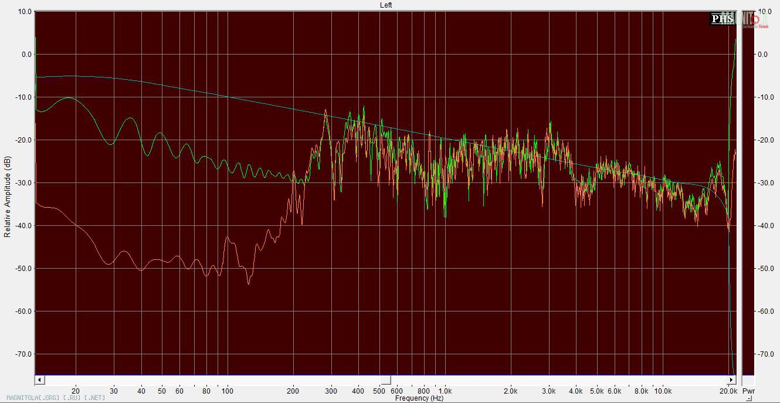Click the small button below Pwr label
The height and width of the screenshot is (403, 780).
[749, 398]
